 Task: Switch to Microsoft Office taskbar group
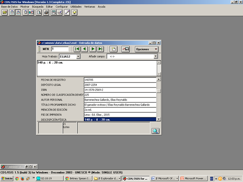point(165,178)
